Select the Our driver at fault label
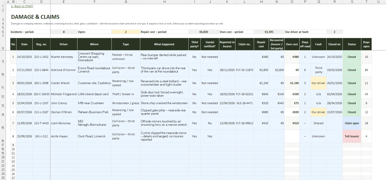The image size is (386, 180). 305,32
